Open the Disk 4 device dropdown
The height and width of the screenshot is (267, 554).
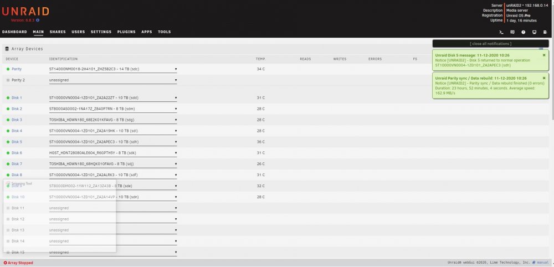click(x=113, y=131)
